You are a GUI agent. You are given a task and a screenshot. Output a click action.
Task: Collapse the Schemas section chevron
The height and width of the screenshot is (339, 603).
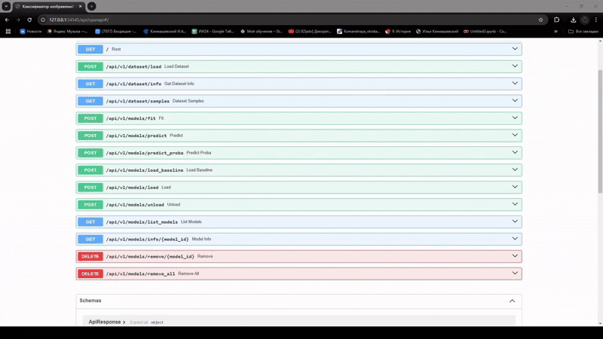click(512, 301)
